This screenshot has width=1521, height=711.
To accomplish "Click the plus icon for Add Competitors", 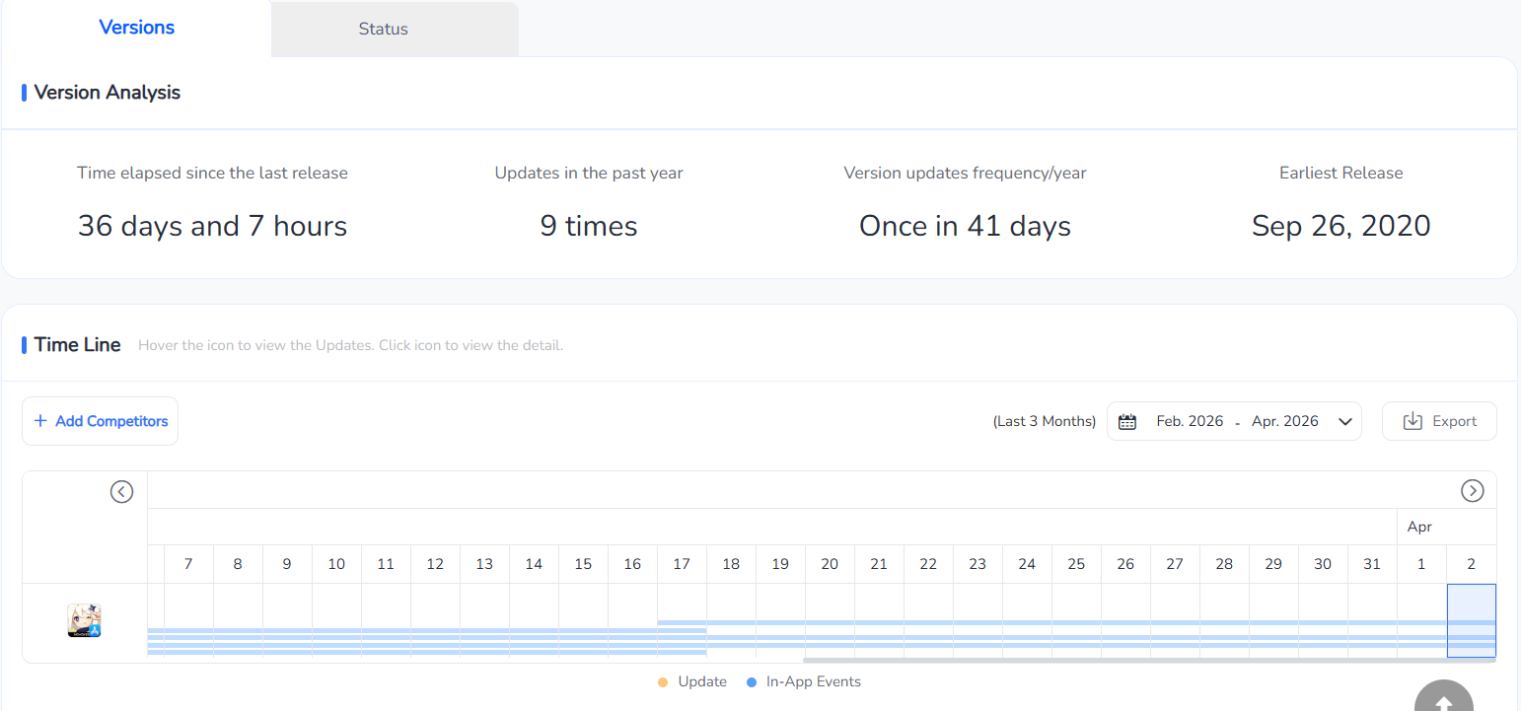I will (40, 421).
